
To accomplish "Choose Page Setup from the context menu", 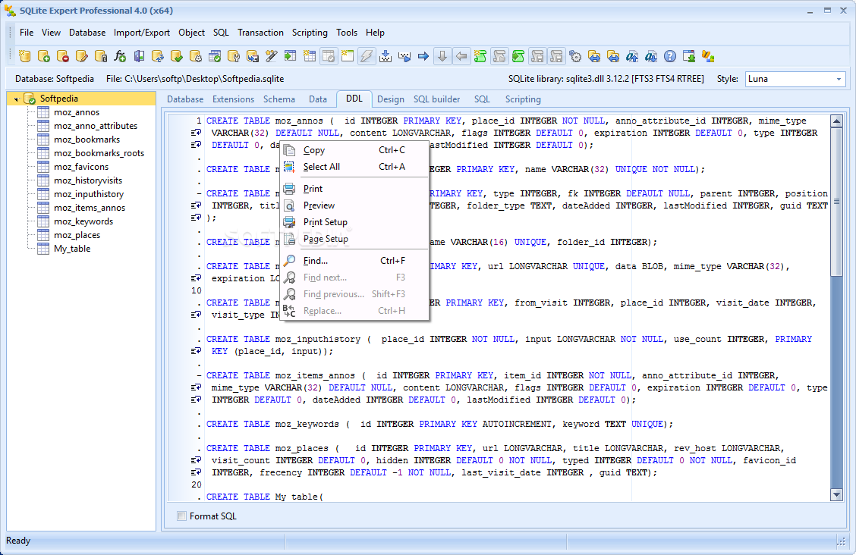I will coord(354,239).
